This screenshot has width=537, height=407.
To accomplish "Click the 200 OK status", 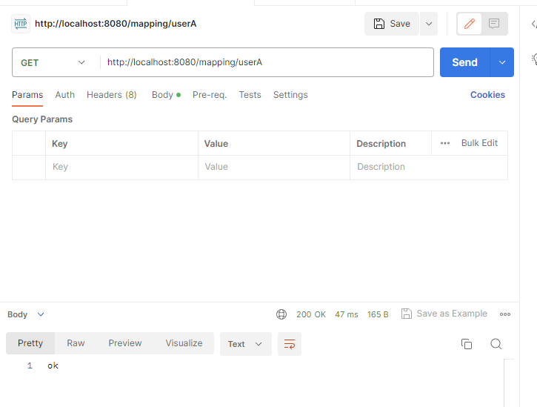I will [x=311, y=314].
